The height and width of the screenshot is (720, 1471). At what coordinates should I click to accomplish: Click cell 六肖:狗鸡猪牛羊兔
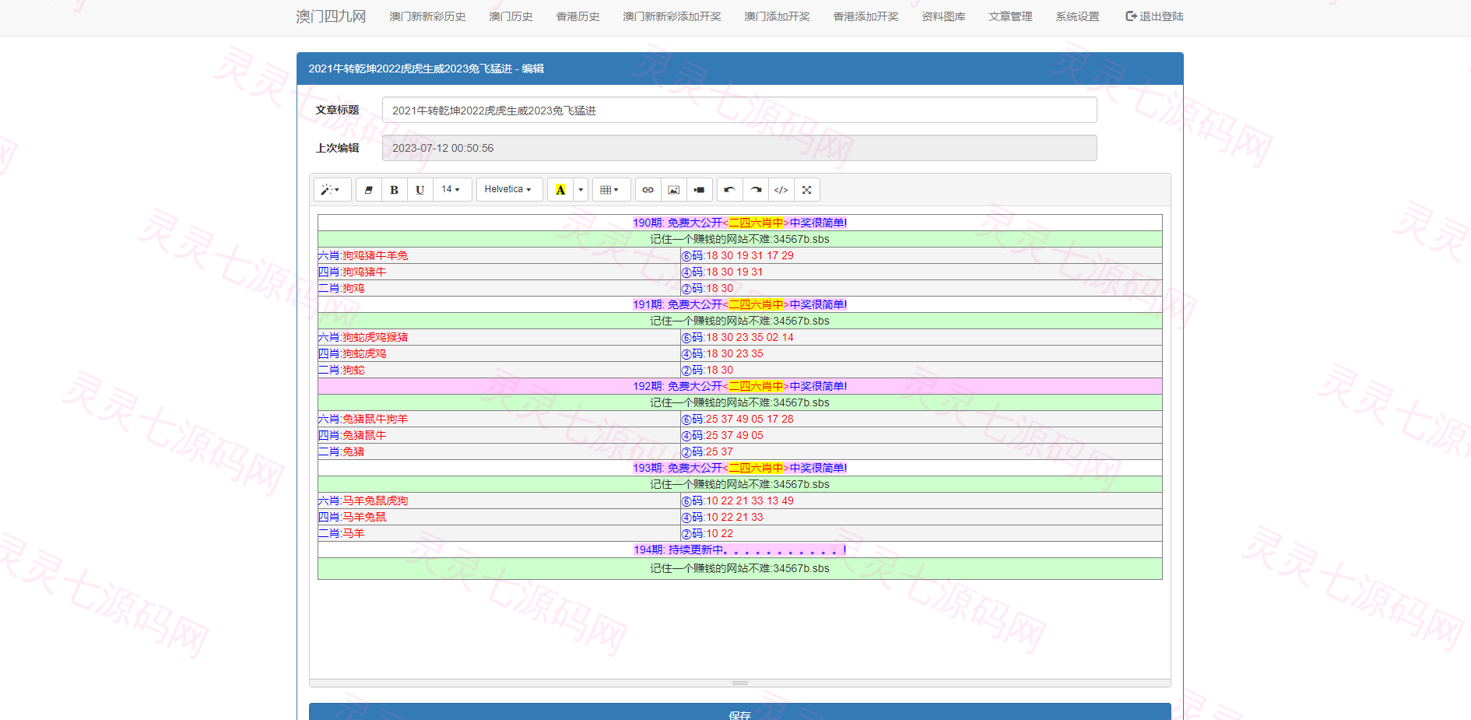pos(499,255)
